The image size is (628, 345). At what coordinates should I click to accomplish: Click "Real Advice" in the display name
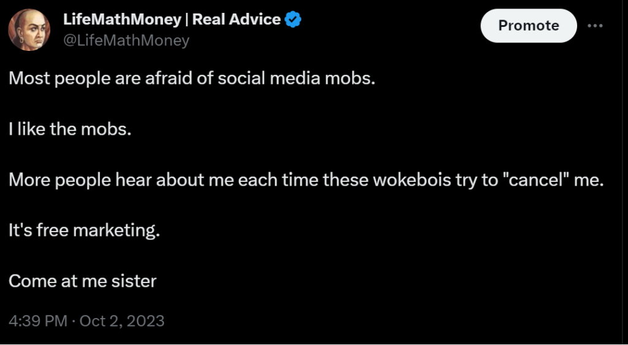[x=237, y=20]
